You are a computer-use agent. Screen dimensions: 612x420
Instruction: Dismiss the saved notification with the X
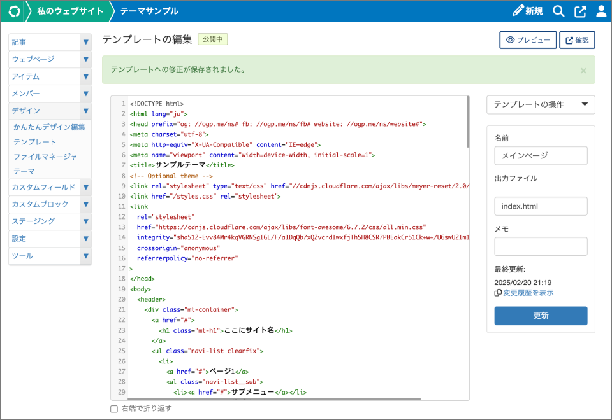(x=583, y=71)
